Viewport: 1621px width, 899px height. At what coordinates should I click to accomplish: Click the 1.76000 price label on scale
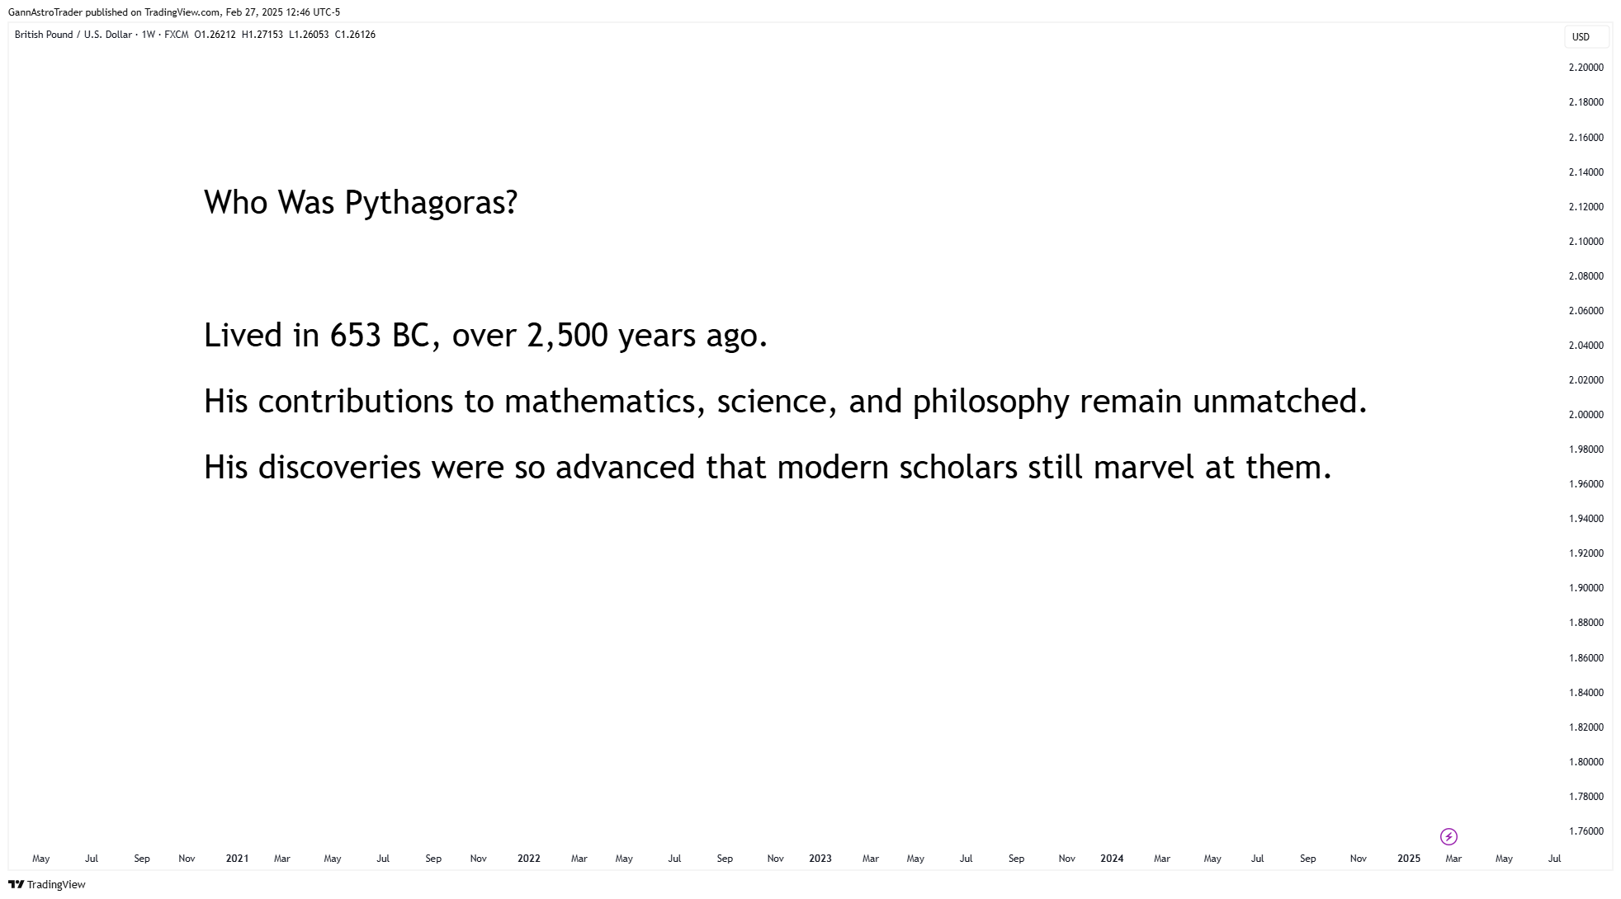click(x=1586, y=831)
